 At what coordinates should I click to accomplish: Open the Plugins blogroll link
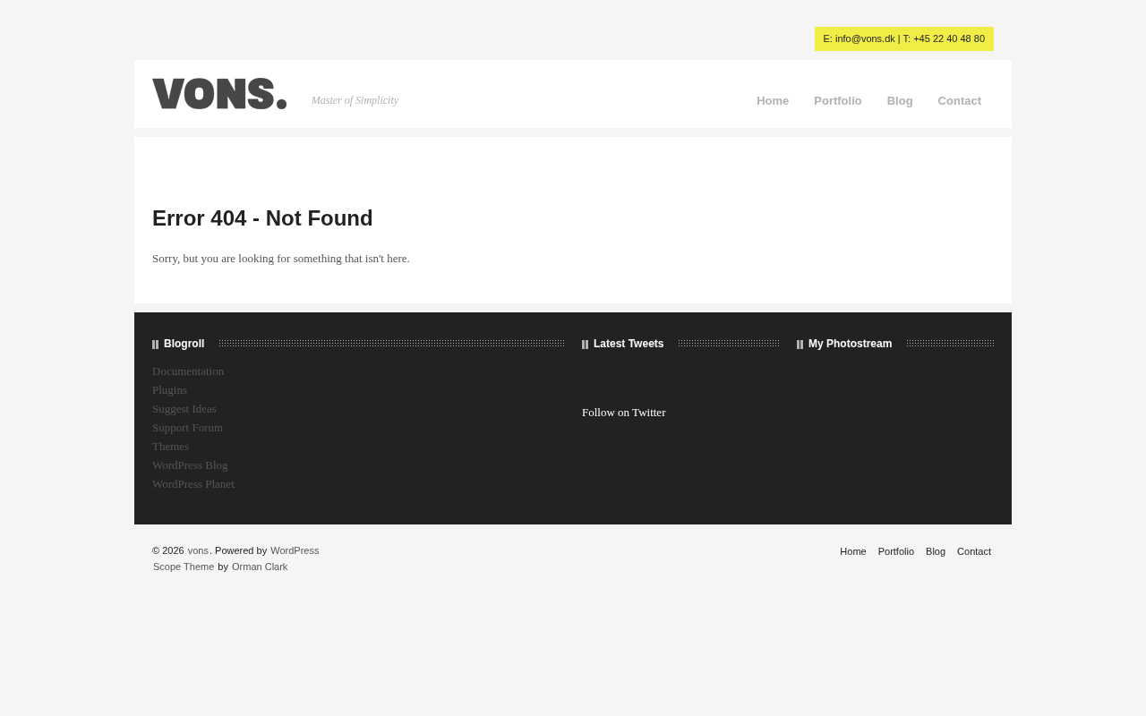point(169,390)
